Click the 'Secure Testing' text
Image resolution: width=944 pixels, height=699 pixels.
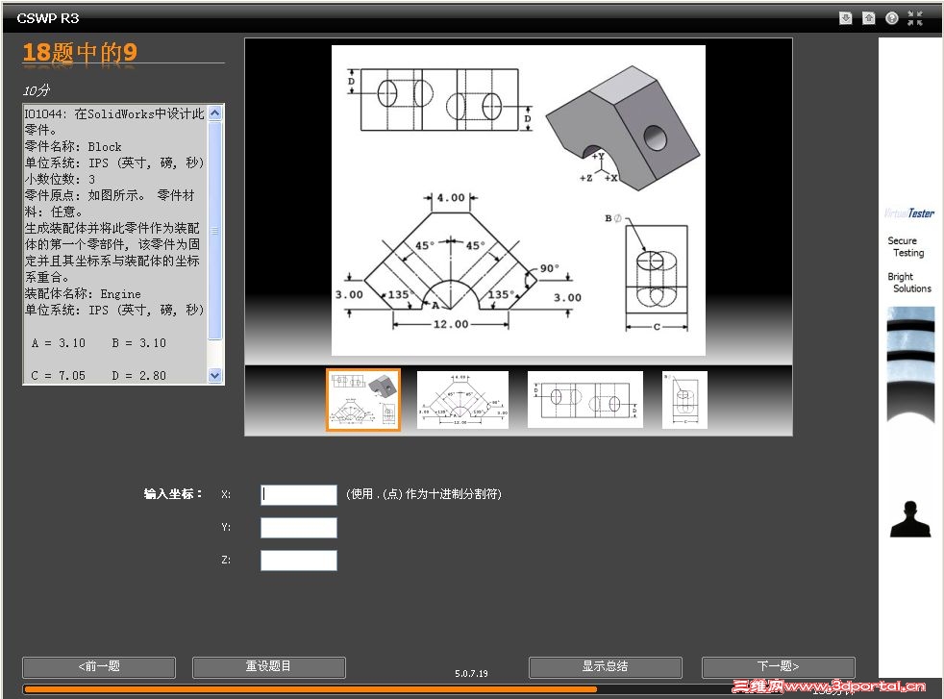(907, 247)
